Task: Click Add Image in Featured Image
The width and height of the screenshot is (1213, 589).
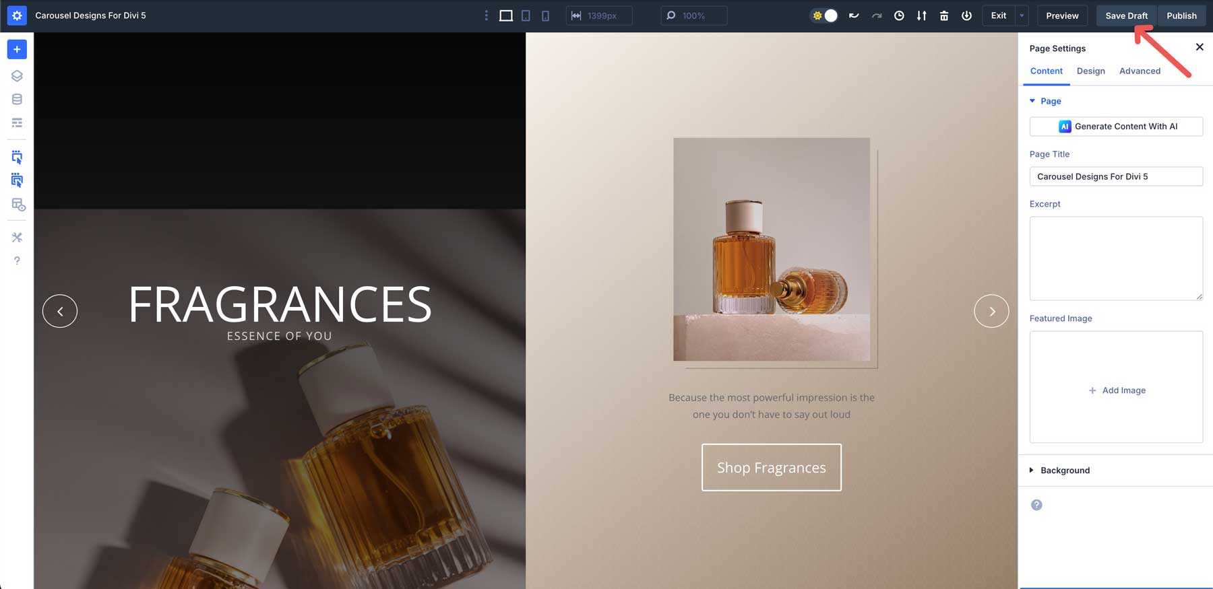Action: (1117, 390)
